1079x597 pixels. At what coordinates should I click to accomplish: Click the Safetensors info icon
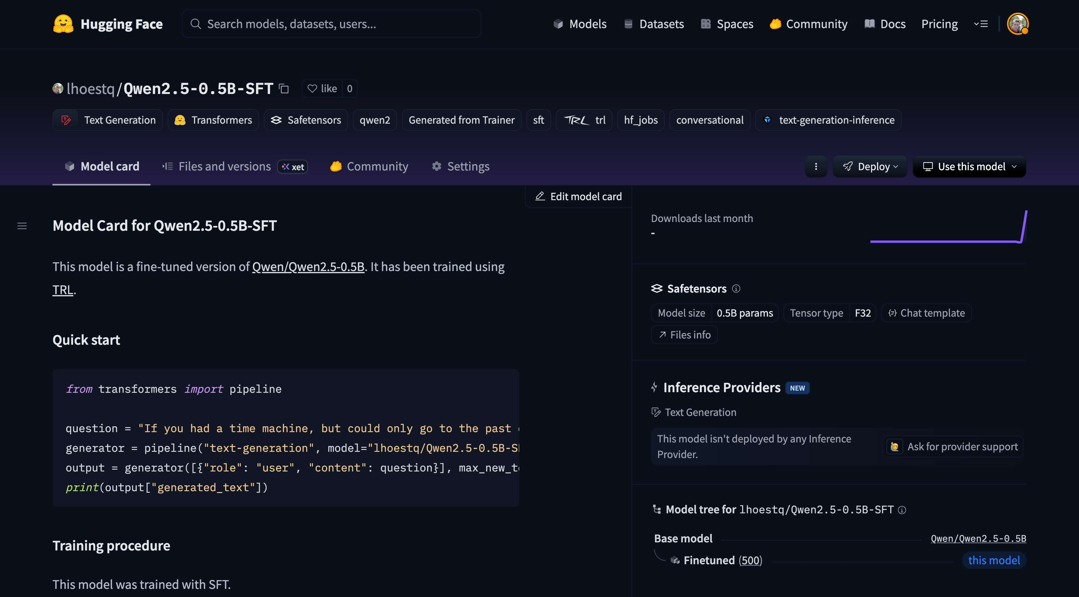click(x=736, y=289)
